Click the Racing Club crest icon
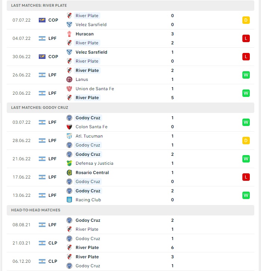The height and width of the screenshot is (271, 261). pos(69,200)
